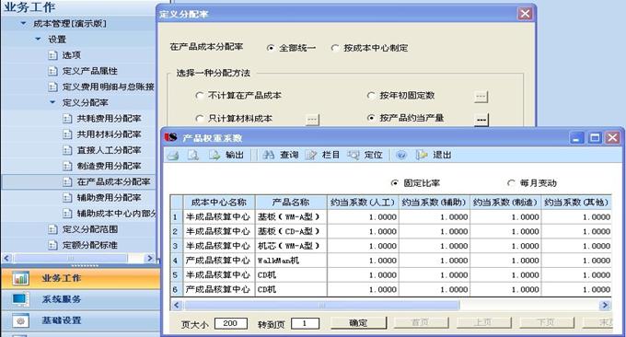Click the 查询 binoculars icon
Screen dimensions: 626x337
pos(269,156)
